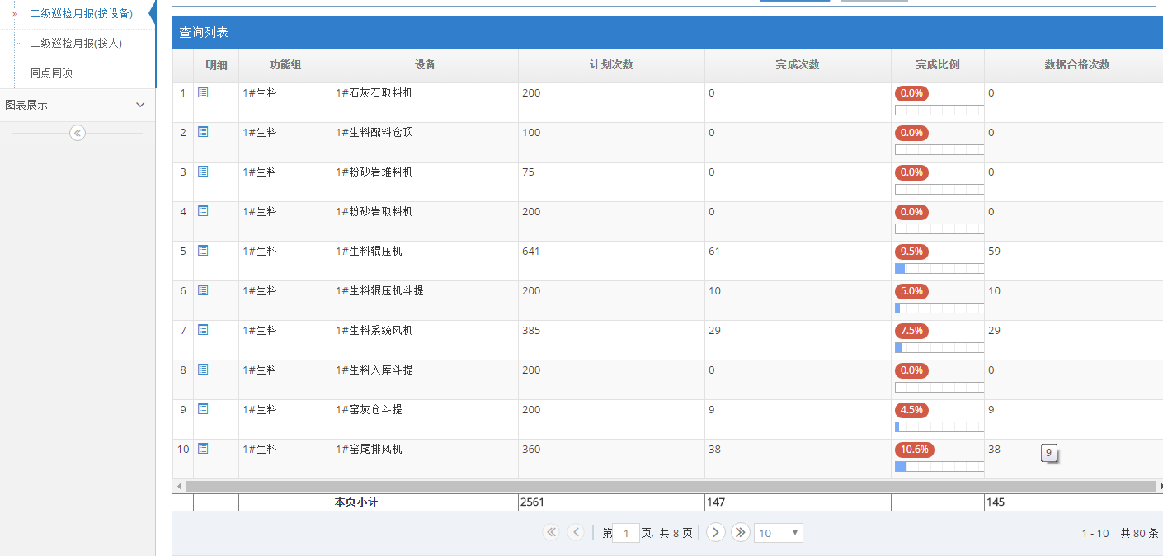The width and height of the screenshot is (1163, 556).
Task: Collapse sidebar with double-chevron icon
Action: (78, 133)
